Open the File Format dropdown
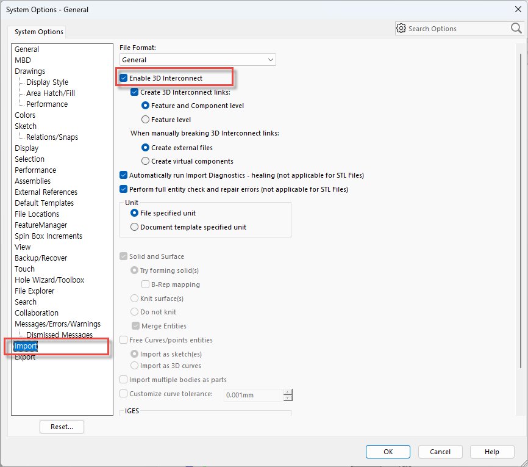Viewport: 528px width, 467px height. tap(198, 60)
